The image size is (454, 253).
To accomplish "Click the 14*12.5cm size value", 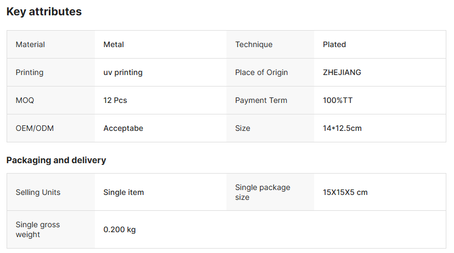I will click(342, 128).
